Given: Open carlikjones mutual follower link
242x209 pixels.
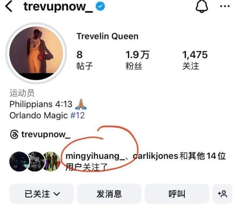Looking at the screenshot, I should [x=155, y=156].
